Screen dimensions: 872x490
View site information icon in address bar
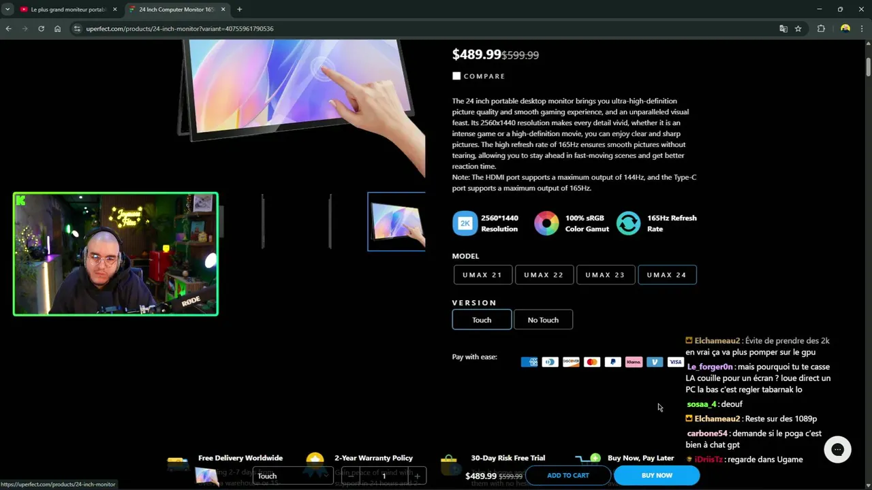[77, 29]
